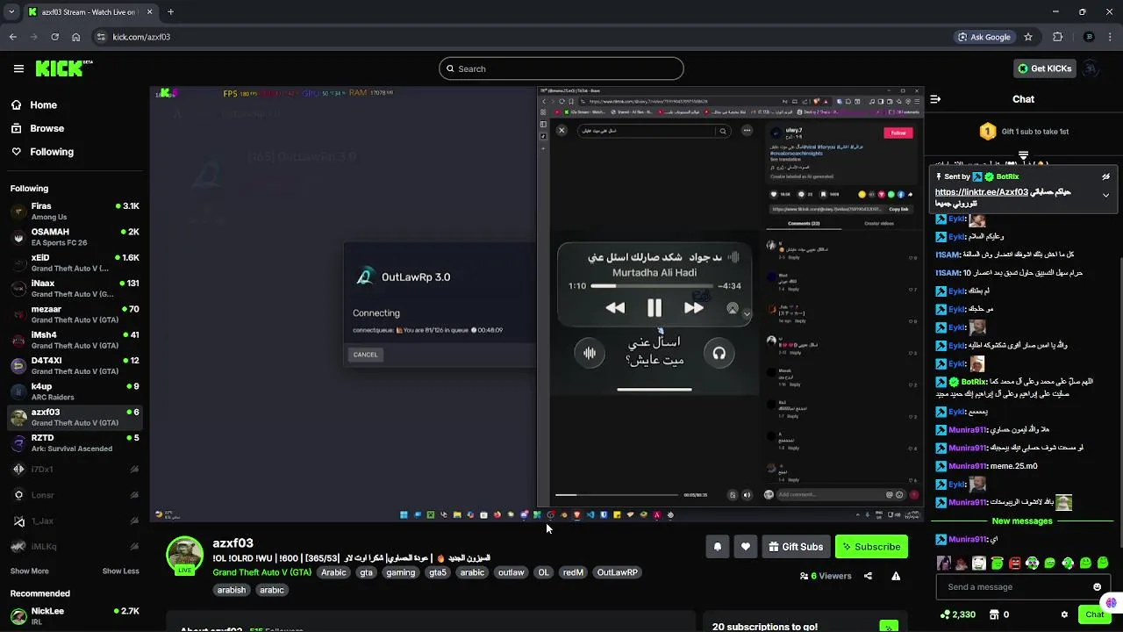Select the redM tag
The image size is (1123, 632).
[573, 572]
